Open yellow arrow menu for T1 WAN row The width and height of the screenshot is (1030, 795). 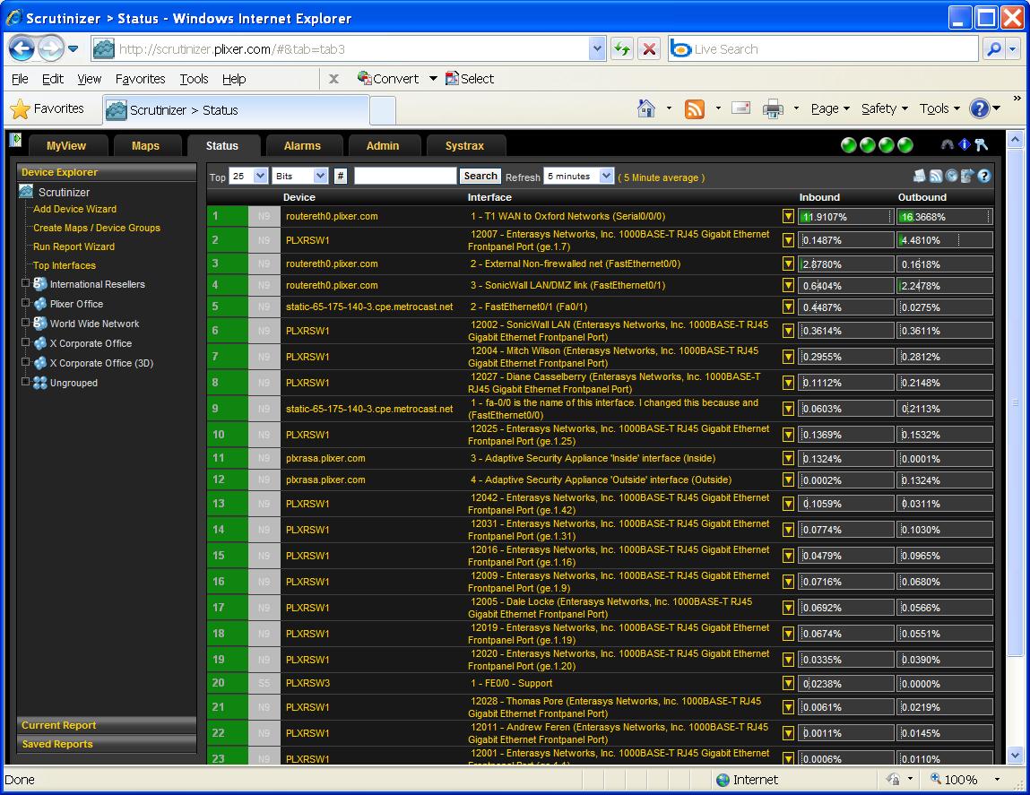tap(788, 216)
